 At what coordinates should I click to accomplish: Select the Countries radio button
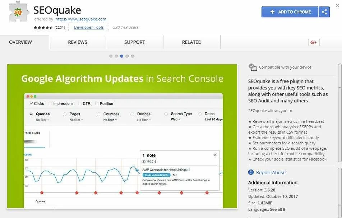click(x=98, y=114)
